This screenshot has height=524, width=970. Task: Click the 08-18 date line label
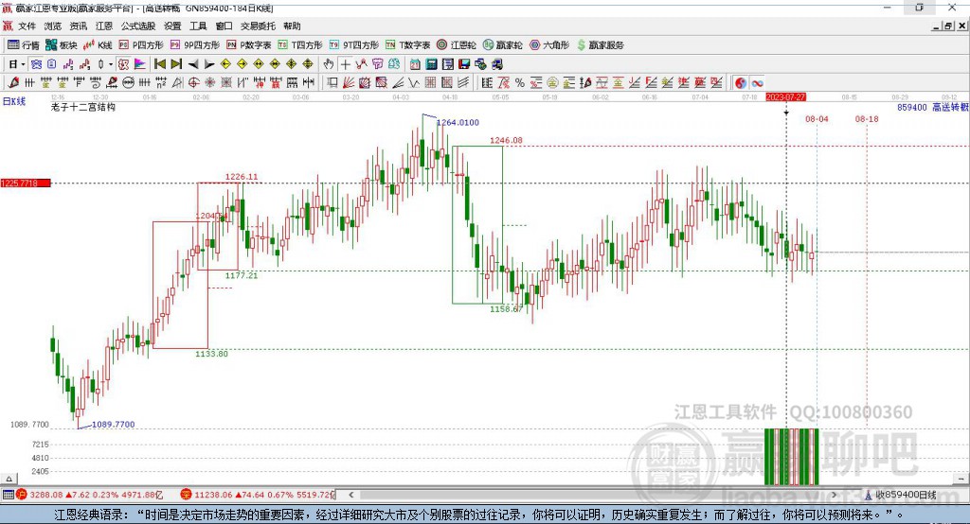click(867, 119)
